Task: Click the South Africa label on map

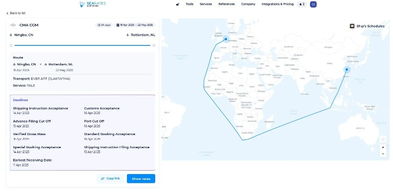Action: point(248,133)
